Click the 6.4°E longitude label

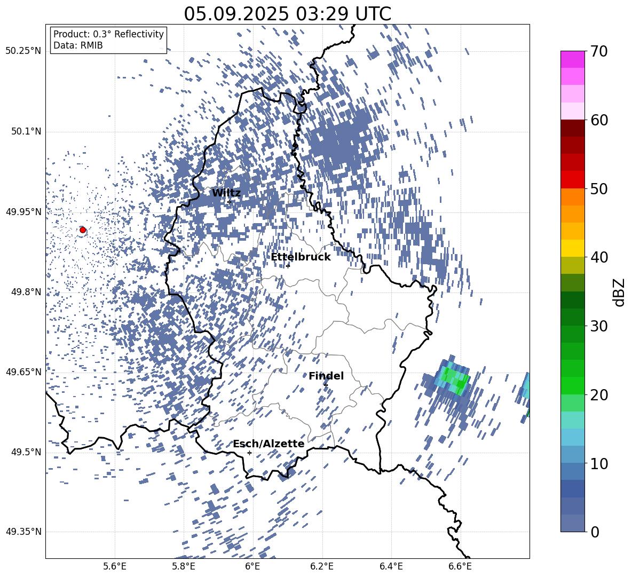coord(391,566)
